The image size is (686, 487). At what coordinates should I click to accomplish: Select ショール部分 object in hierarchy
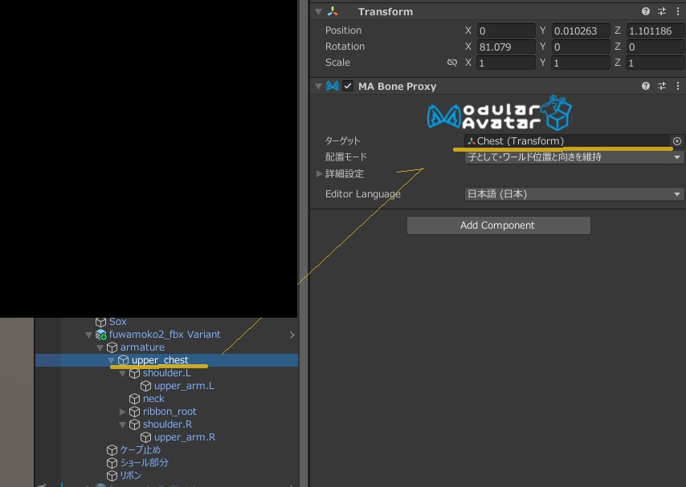pos(145,462)
